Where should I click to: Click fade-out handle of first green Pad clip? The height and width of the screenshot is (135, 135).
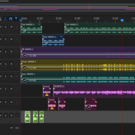41,27
